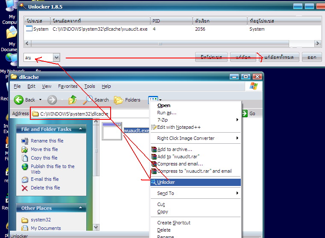Select the wuauclt.exe file thumbnail
Screen dimensions: 325x238
(112, 131)
